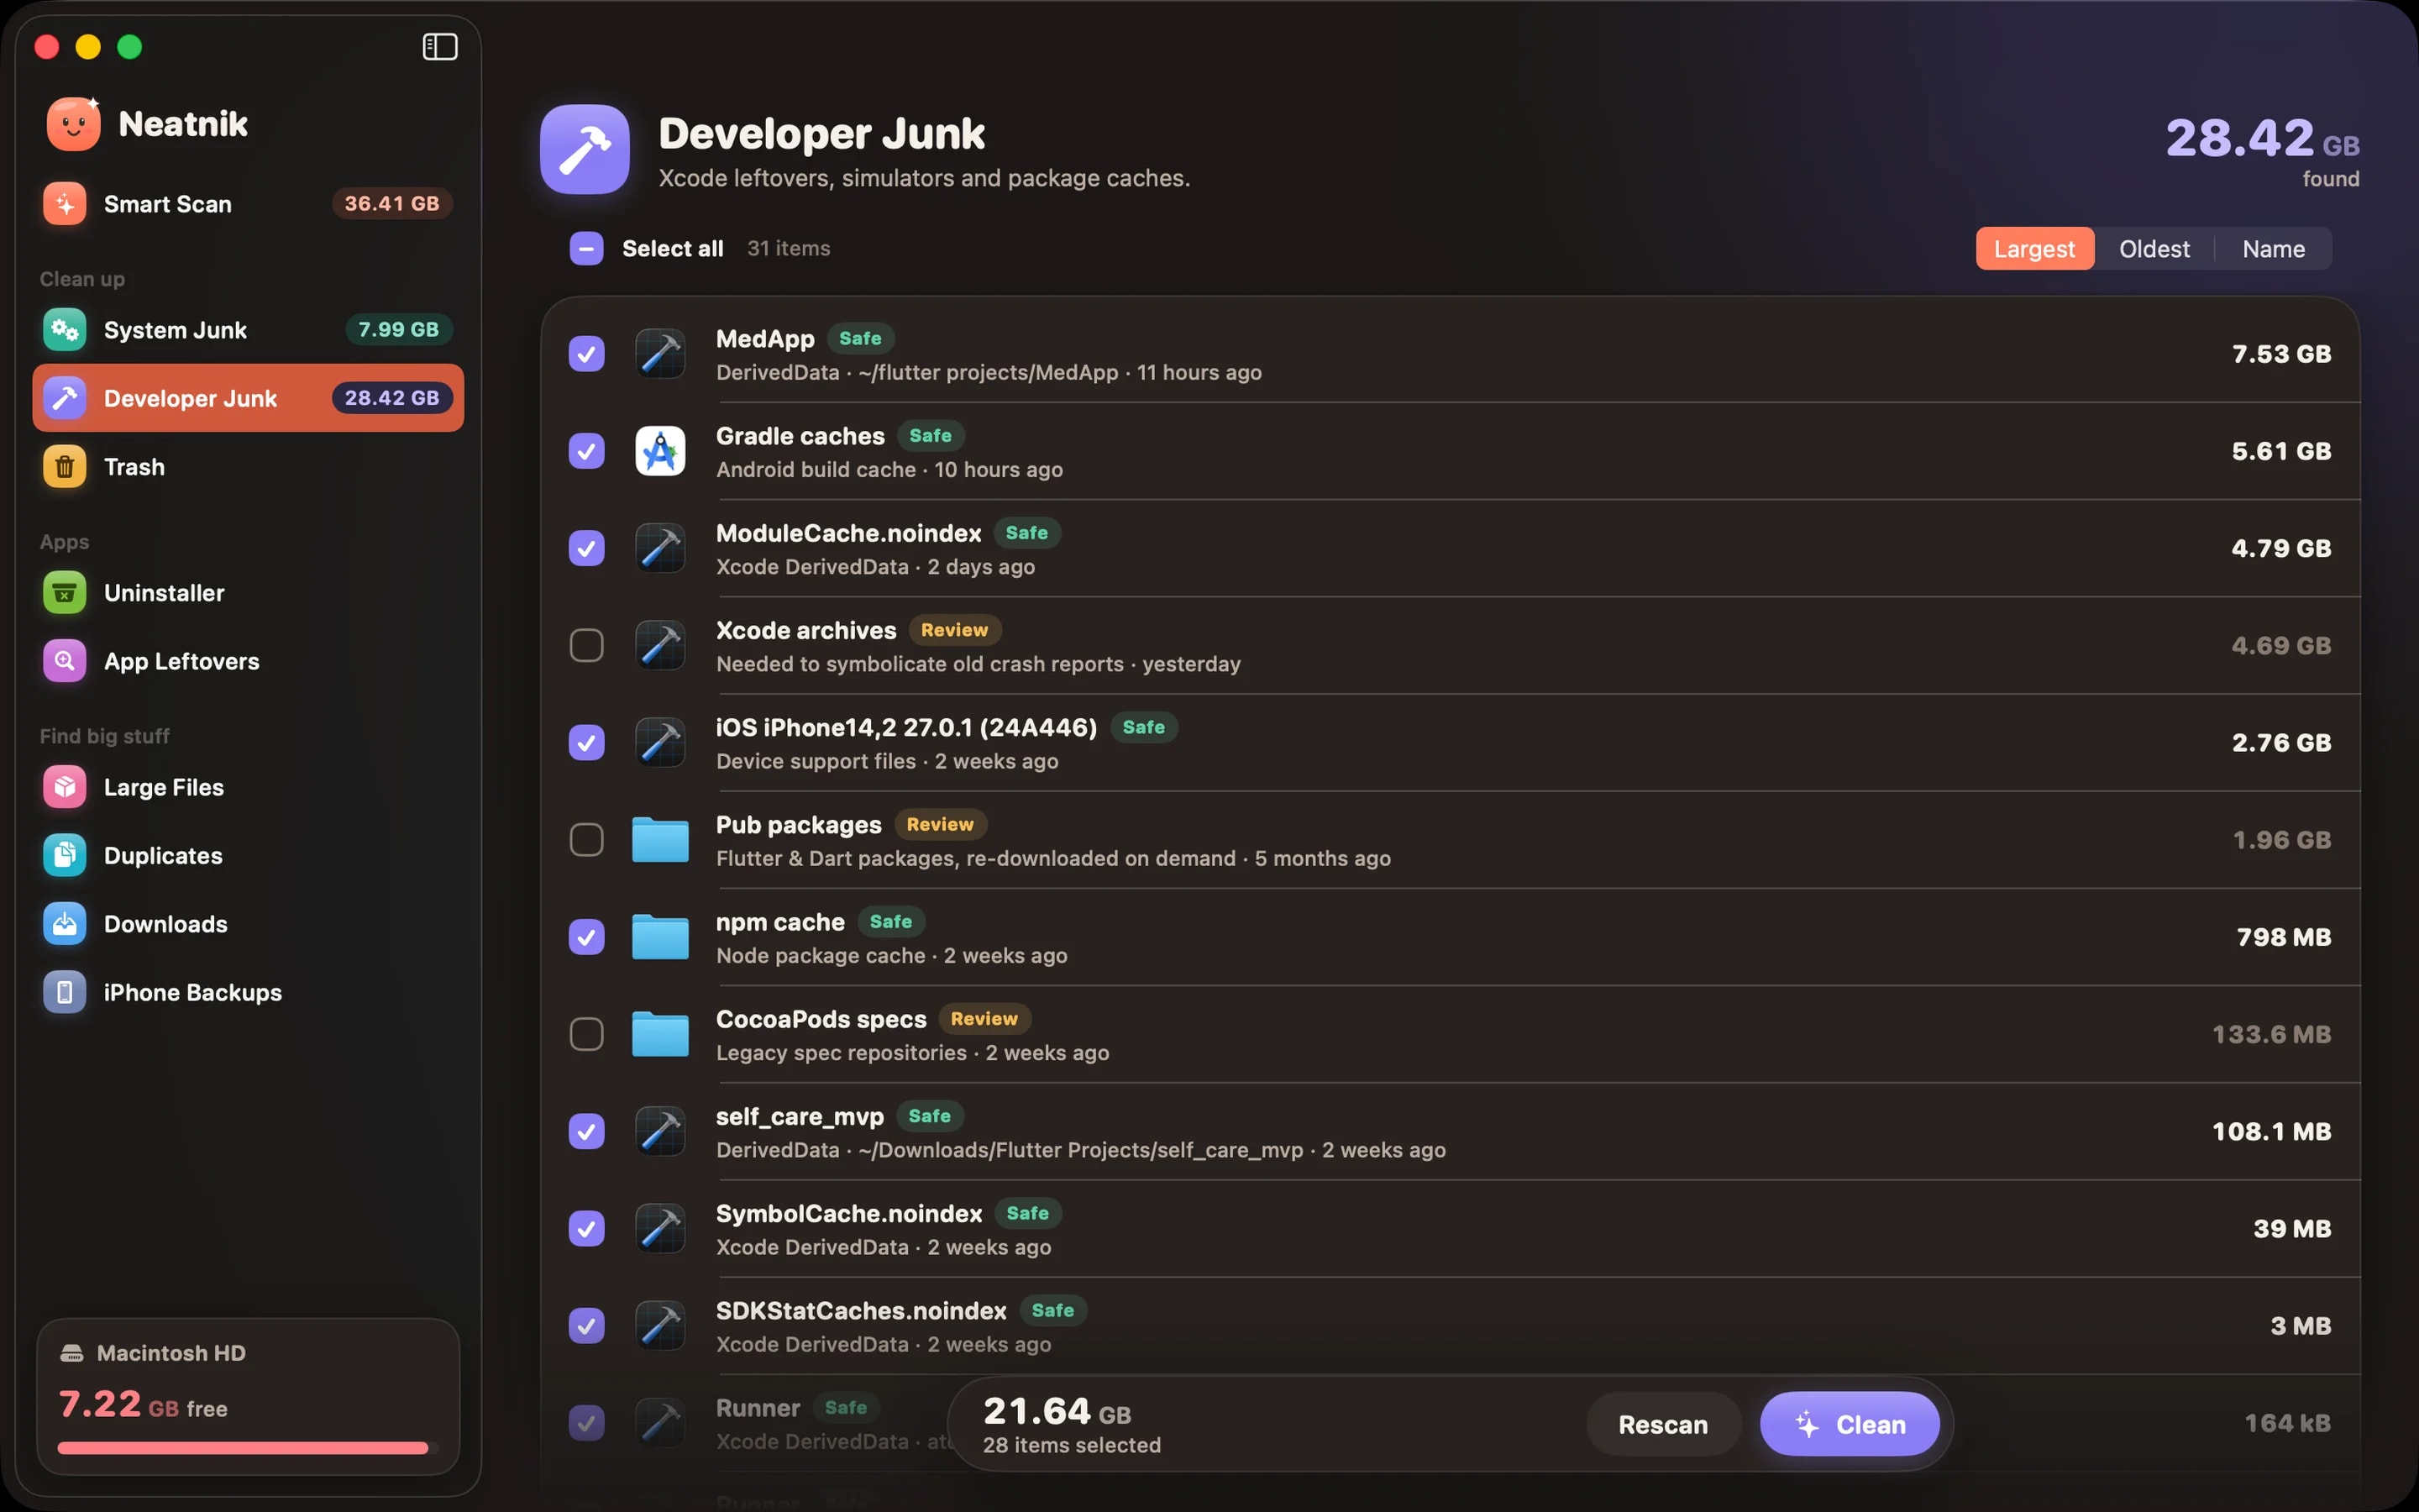Click the Gradle caches Android Studio icon

coord(661,451)
